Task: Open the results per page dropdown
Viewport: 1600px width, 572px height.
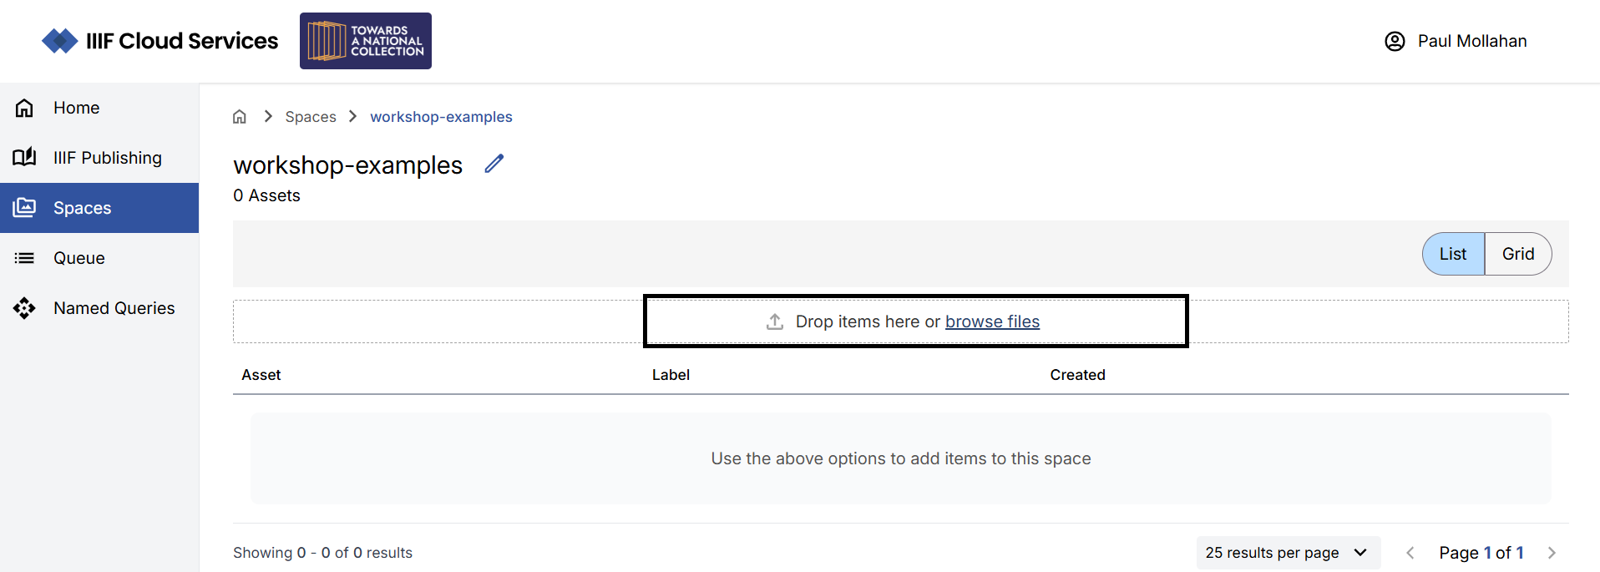Action: point(1288,552)
